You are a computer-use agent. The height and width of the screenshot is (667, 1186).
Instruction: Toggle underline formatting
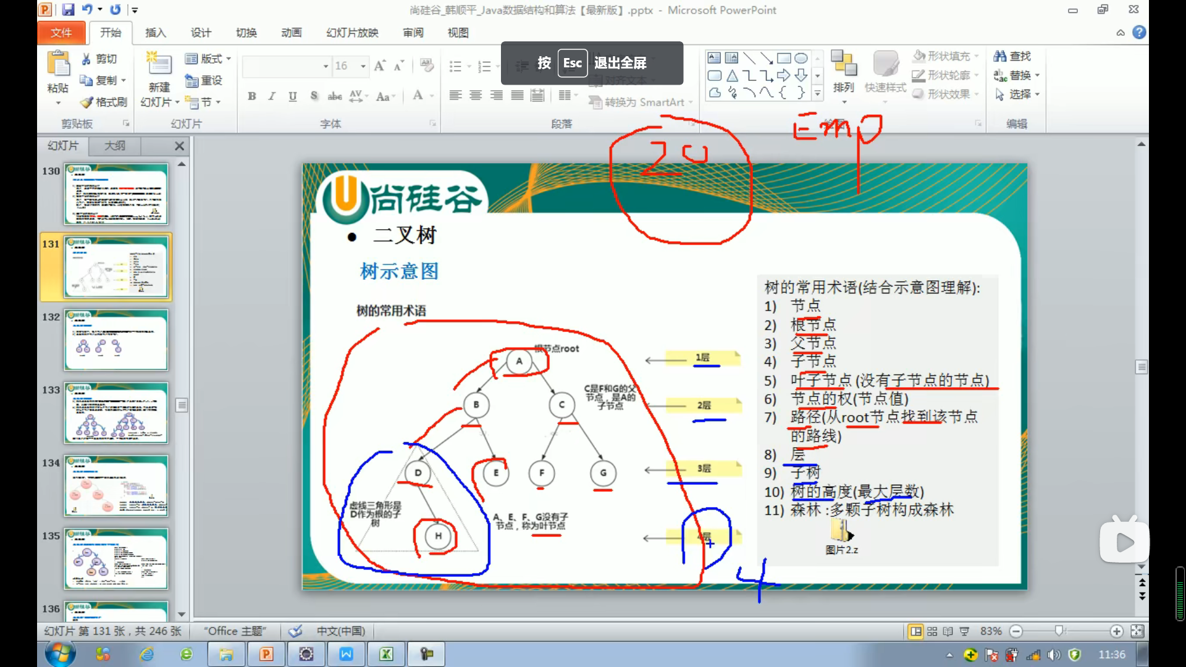tap(293, 96)
